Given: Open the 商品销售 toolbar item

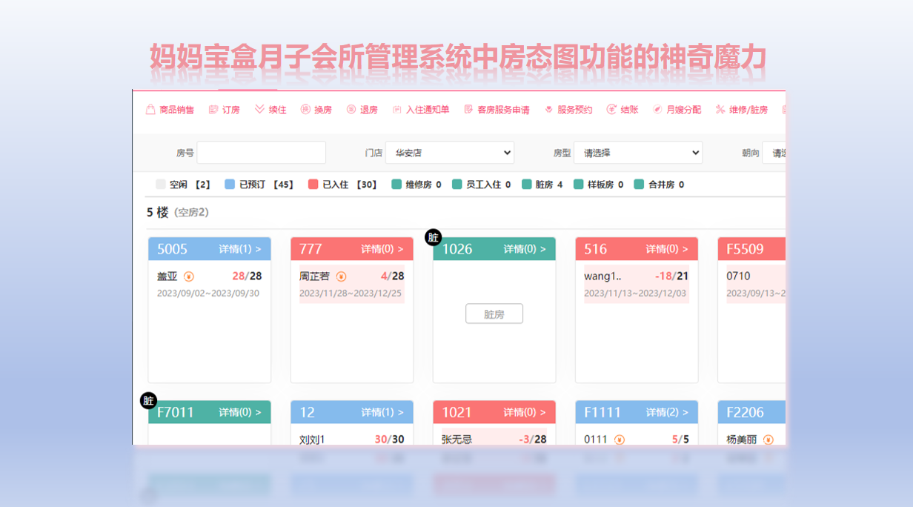Looking at the screenshot, I should click(x=170, y=110).
